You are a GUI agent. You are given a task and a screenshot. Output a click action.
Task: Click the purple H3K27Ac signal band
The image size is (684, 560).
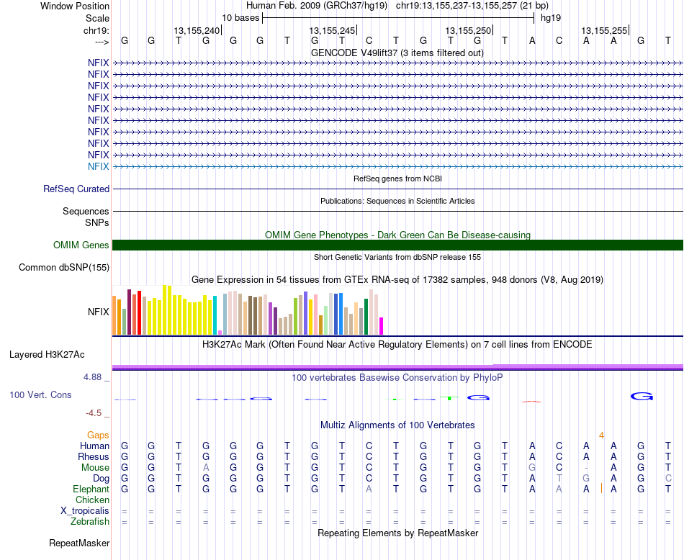click(397, 367)
